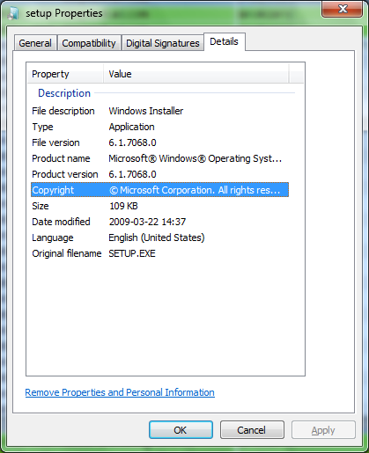Select the File description row

159,111
